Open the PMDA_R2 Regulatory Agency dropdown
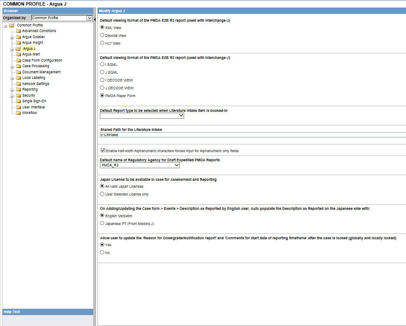This screenshot has width=406, height=326. (x=140, y=165)
